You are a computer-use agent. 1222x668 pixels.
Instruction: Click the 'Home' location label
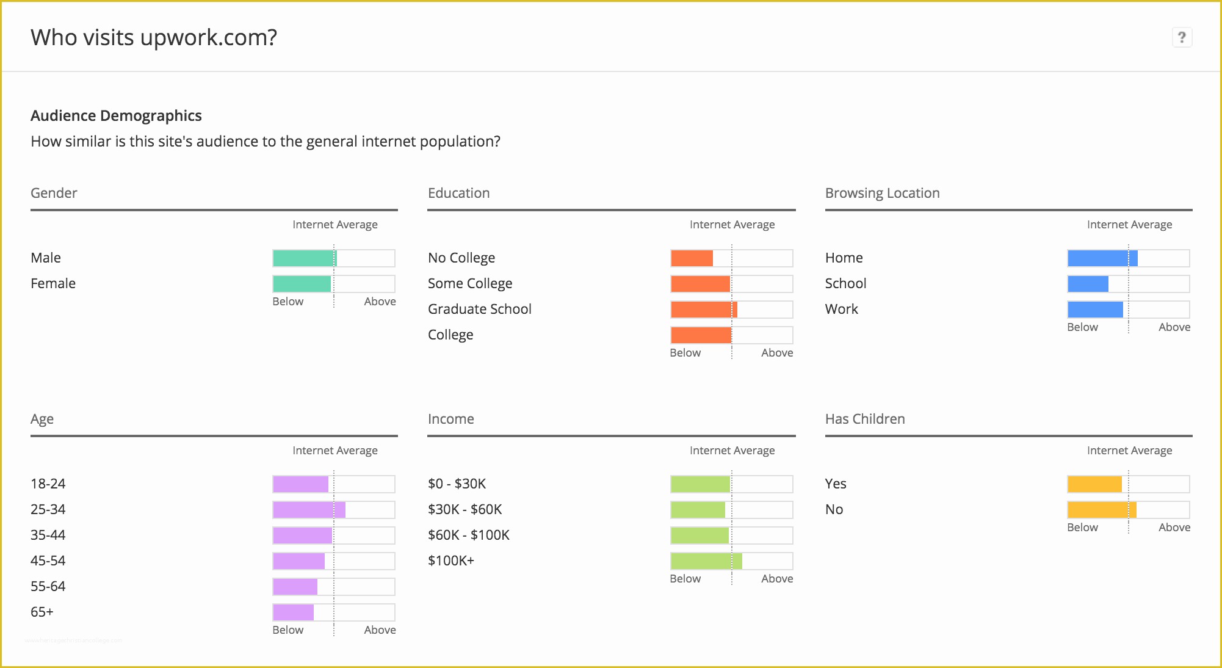844,258
